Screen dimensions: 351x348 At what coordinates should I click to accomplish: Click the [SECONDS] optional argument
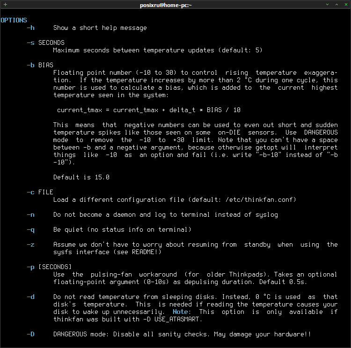coord(55,267)
